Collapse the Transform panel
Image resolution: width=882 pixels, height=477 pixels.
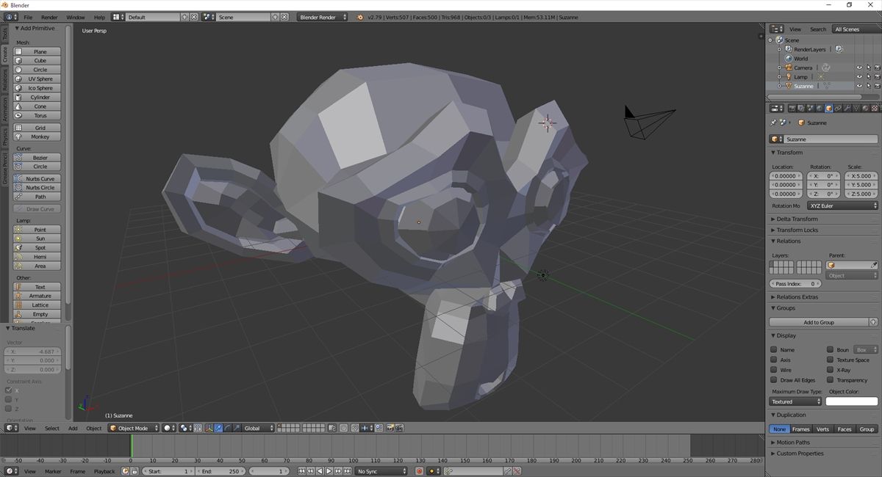(786, 152)
